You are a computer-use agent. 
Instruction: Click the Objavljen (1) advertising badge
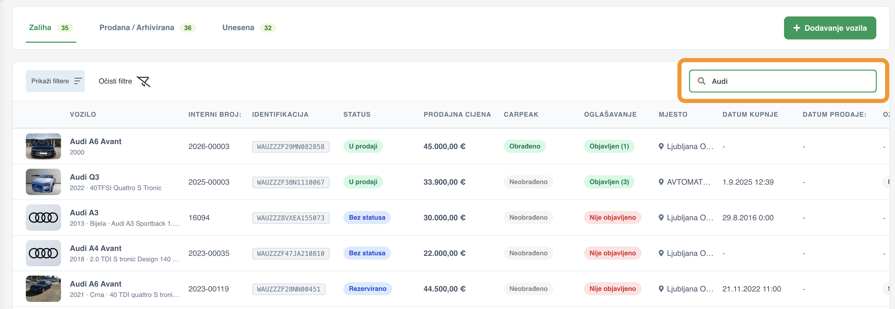tap(609, 146)
